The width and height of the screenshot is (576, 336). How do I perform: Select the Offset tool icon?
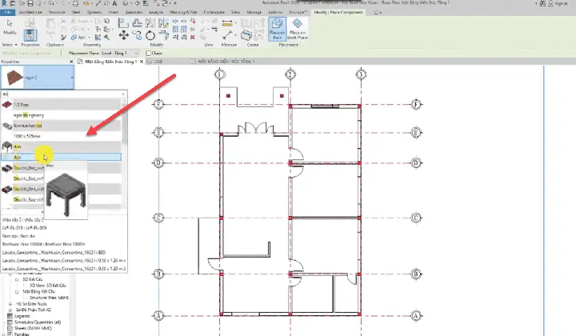point(137,22)
